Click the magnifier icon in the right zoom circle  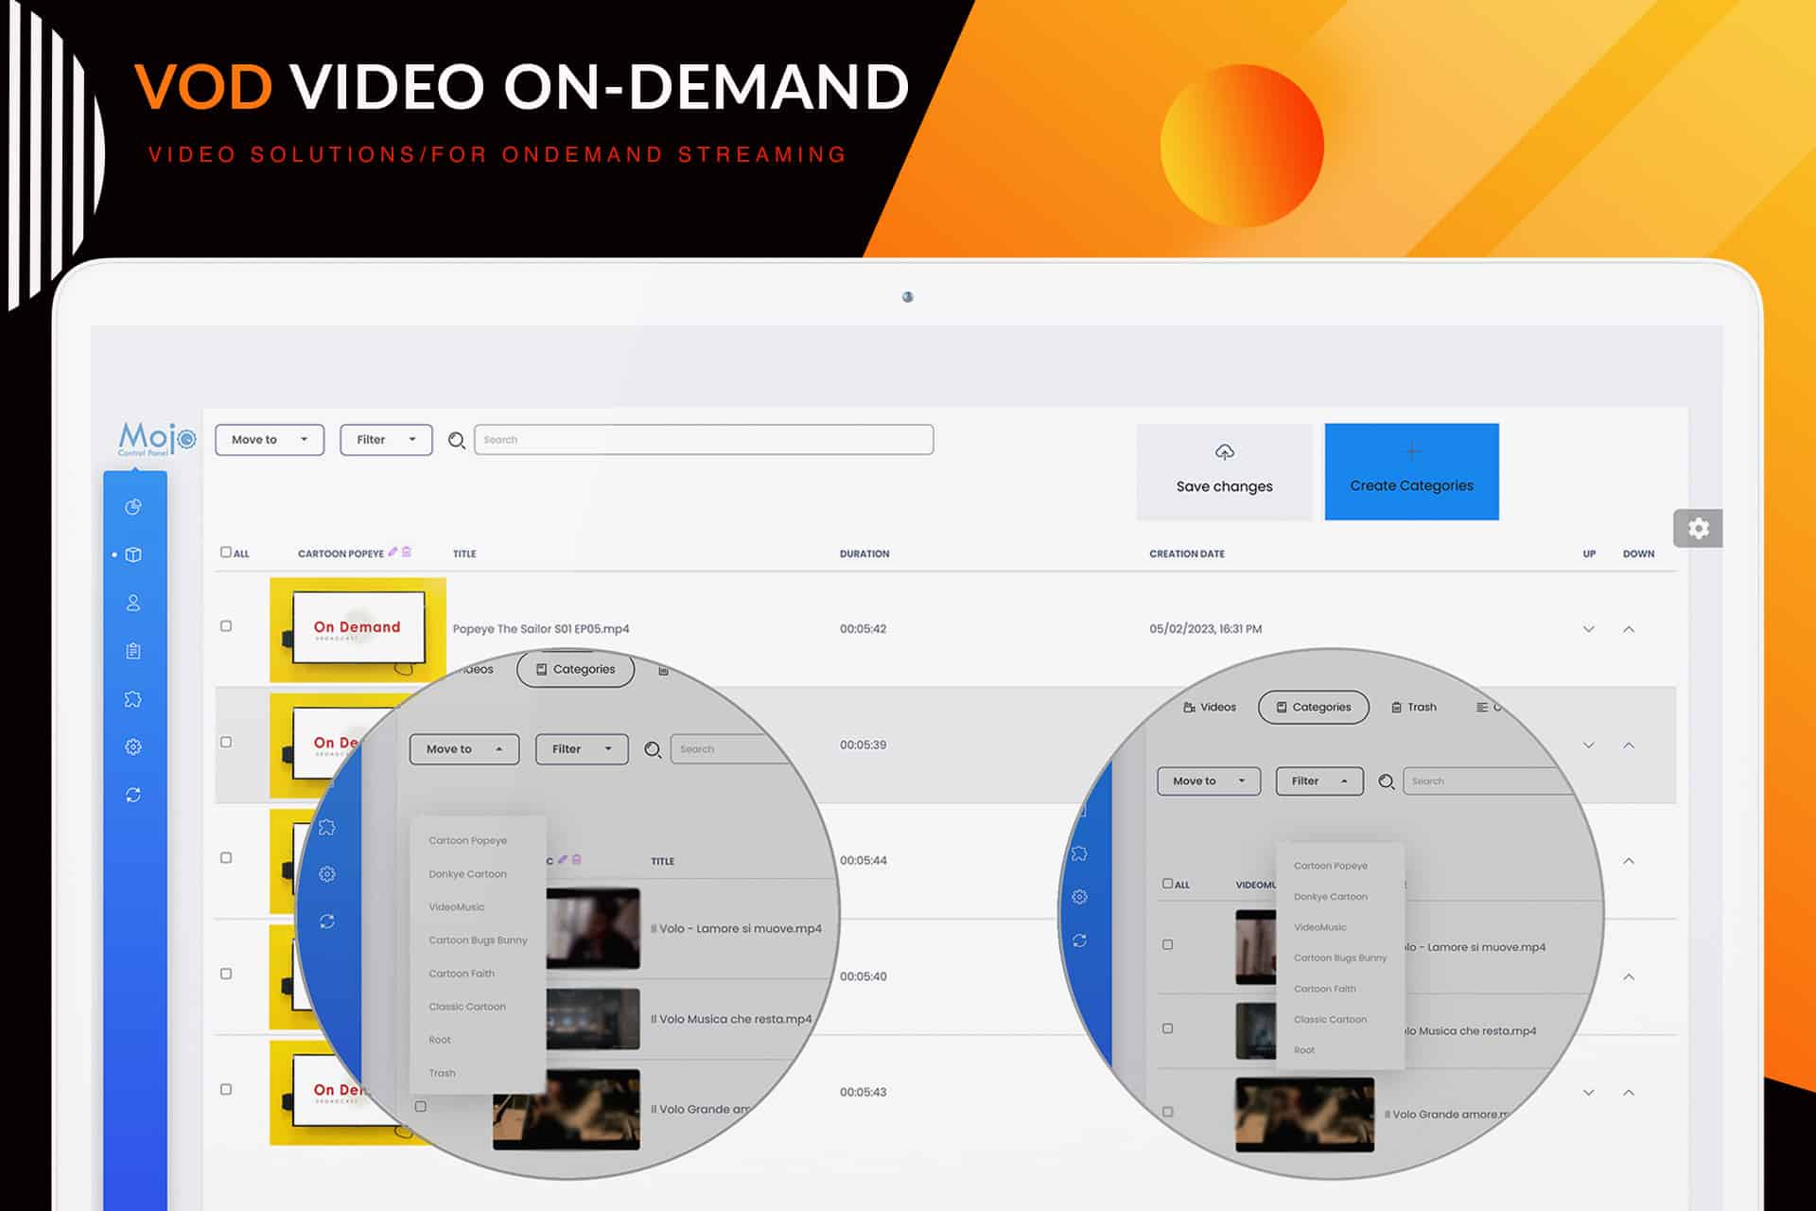click(x=1387, y=781)
